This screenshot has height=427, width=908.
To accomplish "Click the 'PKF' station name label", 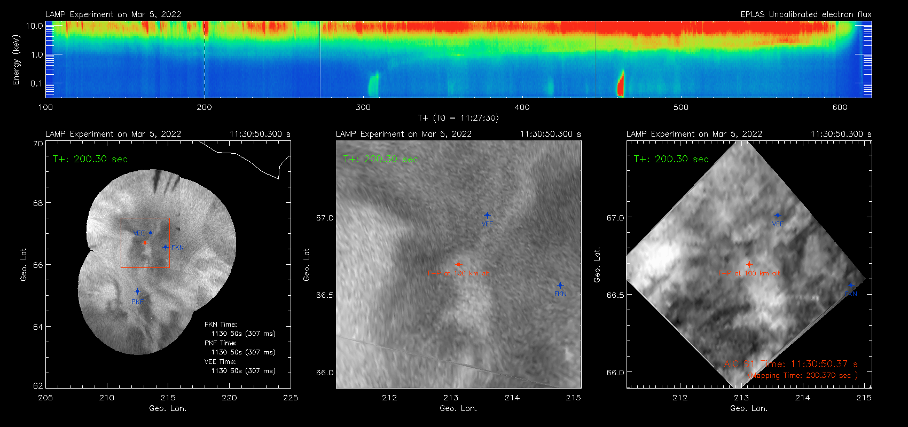I will coord(138,302).
